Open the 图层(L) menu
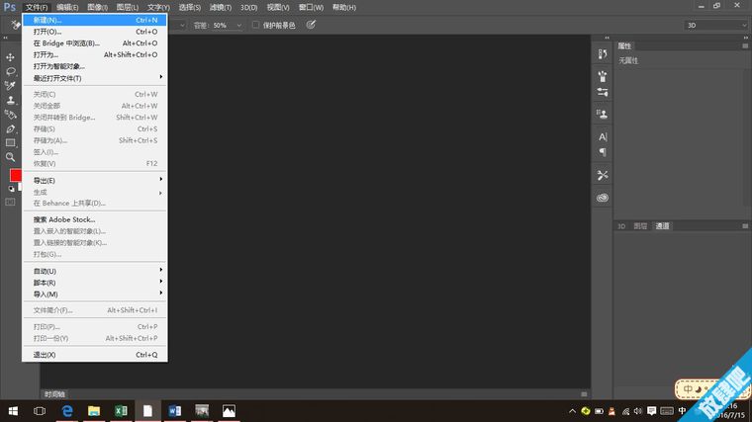 pos(127,7)
